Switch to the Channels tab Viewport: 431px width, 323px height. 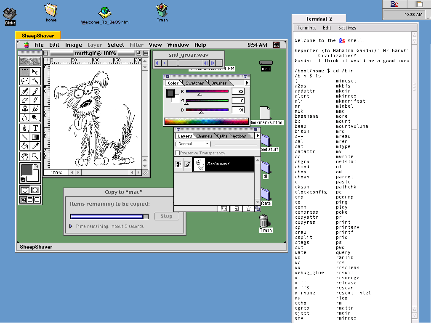pyautogui.click(x=204, y=136)
